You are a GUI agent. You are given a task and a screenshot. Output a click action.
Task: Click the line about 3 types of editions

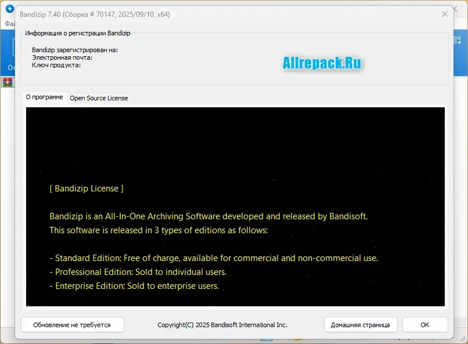click(159, 230)
